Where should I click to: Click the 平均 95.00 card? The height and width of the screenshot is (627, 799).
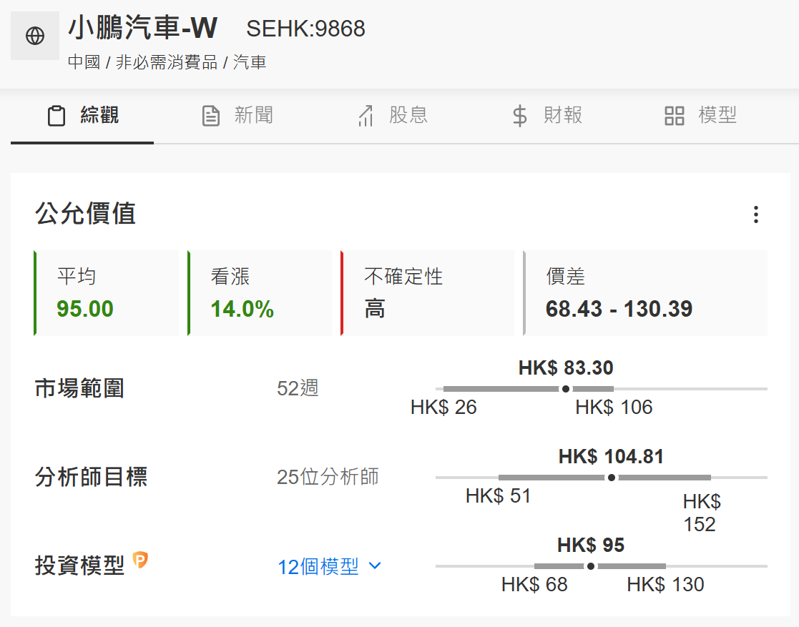pyautogui.click(x=106, y=293)
